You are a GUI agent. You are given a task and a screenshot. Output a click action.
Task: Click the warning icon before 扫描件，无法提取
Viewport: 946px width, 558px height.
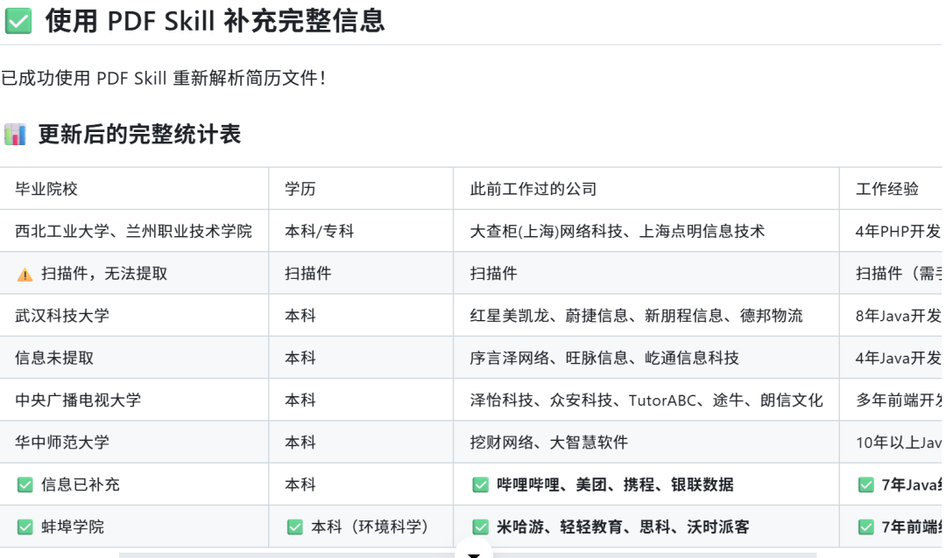point(25,275)
